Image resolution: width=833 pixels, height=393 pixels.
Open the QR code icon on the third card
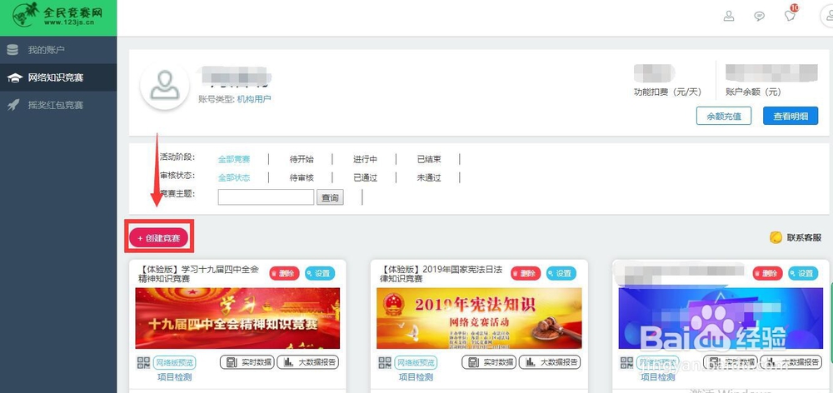coord(626,363)
